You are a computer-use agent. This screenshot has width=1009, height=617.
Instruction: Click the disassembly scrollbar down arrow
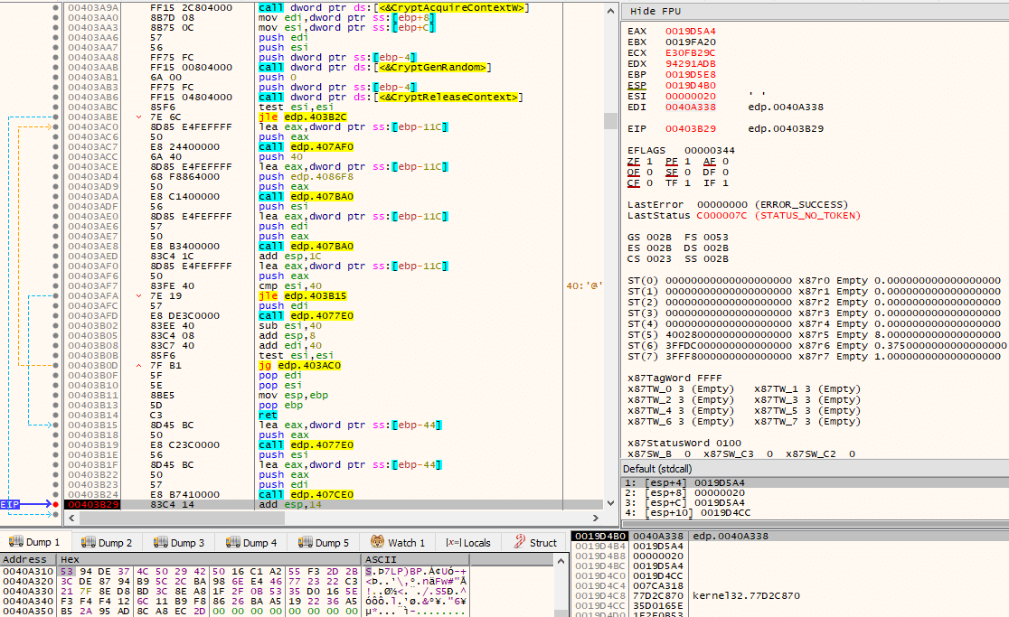[x=610, y=503]
